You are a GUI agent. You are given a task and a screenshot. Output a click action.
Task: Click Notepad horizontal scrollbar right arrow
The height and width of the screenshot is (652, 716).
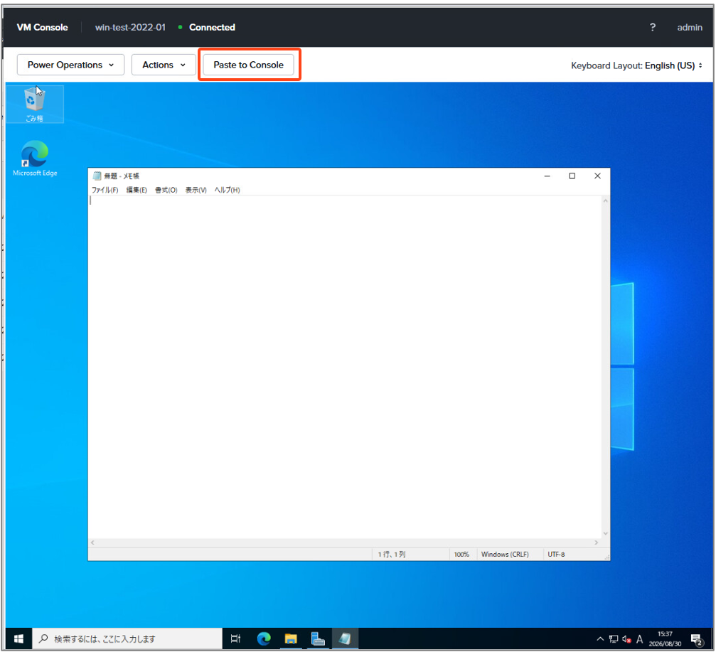click(x=597, y=543)
